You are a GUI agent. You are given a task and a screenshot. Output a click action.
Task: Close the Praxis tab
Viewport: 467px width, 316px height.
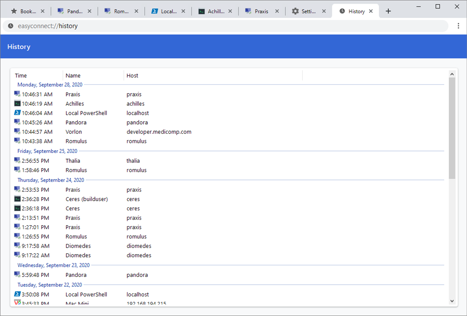coord(277,11)
